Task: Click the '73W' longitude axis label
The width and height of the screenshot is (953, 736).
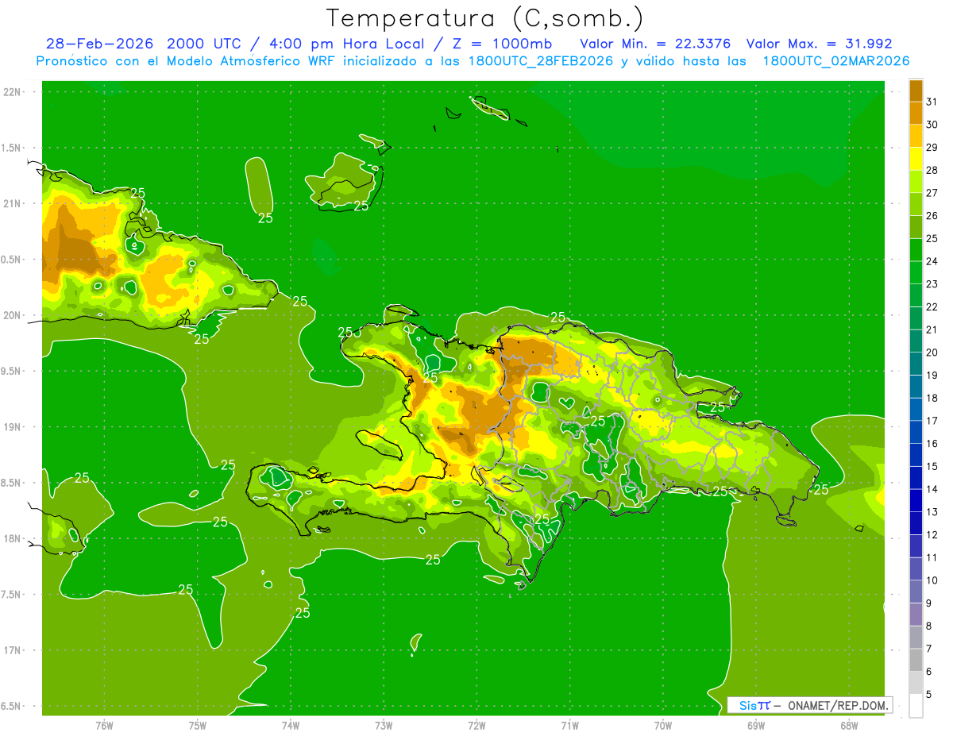Action: 384,725
